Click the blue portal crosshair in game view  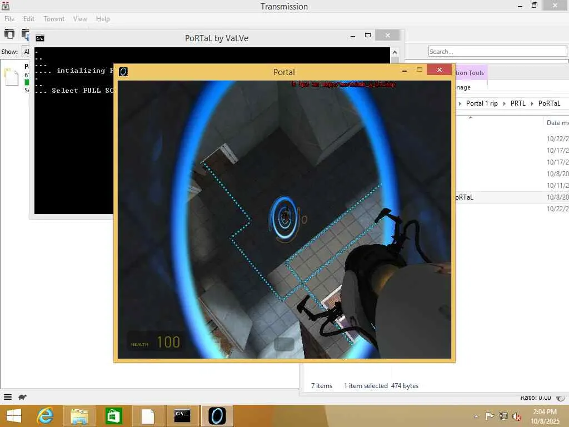284,218
